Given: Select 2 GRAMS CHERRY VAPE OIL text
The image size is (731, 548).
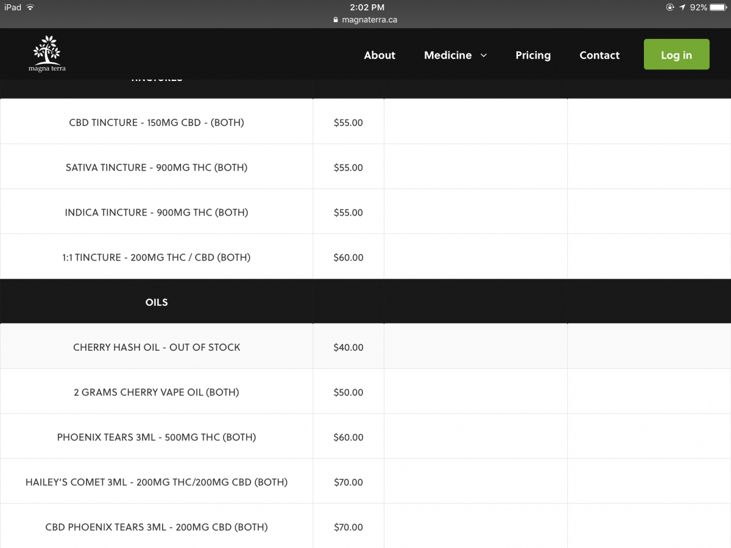Looking at the screenshot, I should [157, 392].
